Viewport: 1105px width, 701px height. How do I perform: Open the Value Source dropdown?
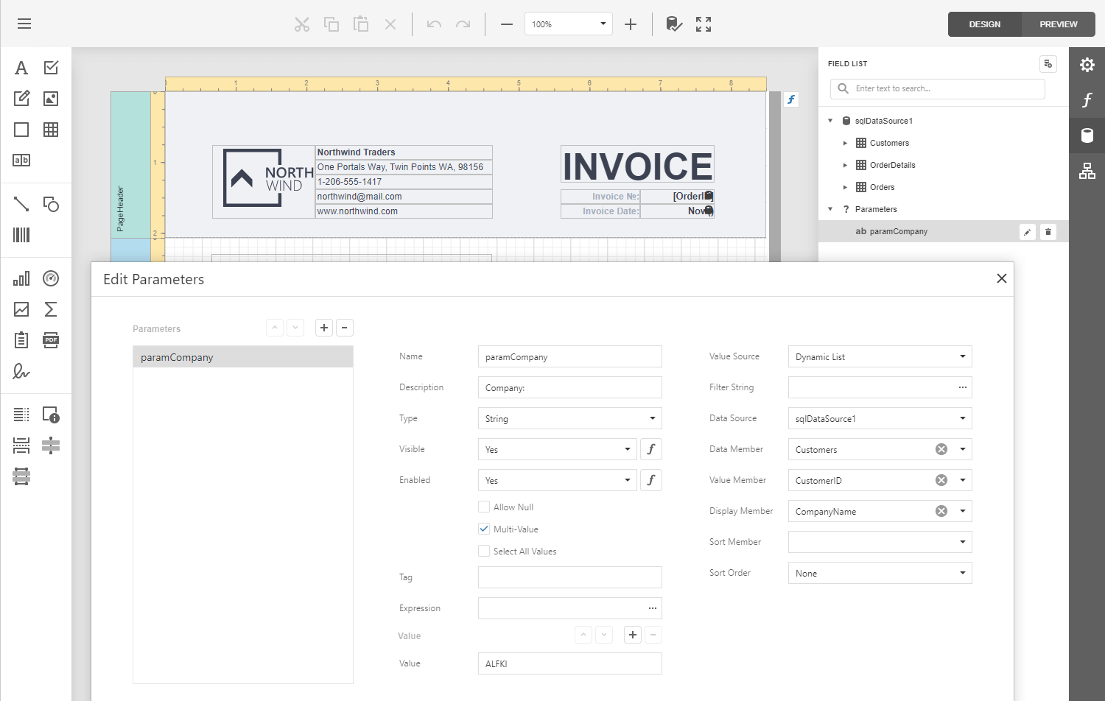[880, 357]
